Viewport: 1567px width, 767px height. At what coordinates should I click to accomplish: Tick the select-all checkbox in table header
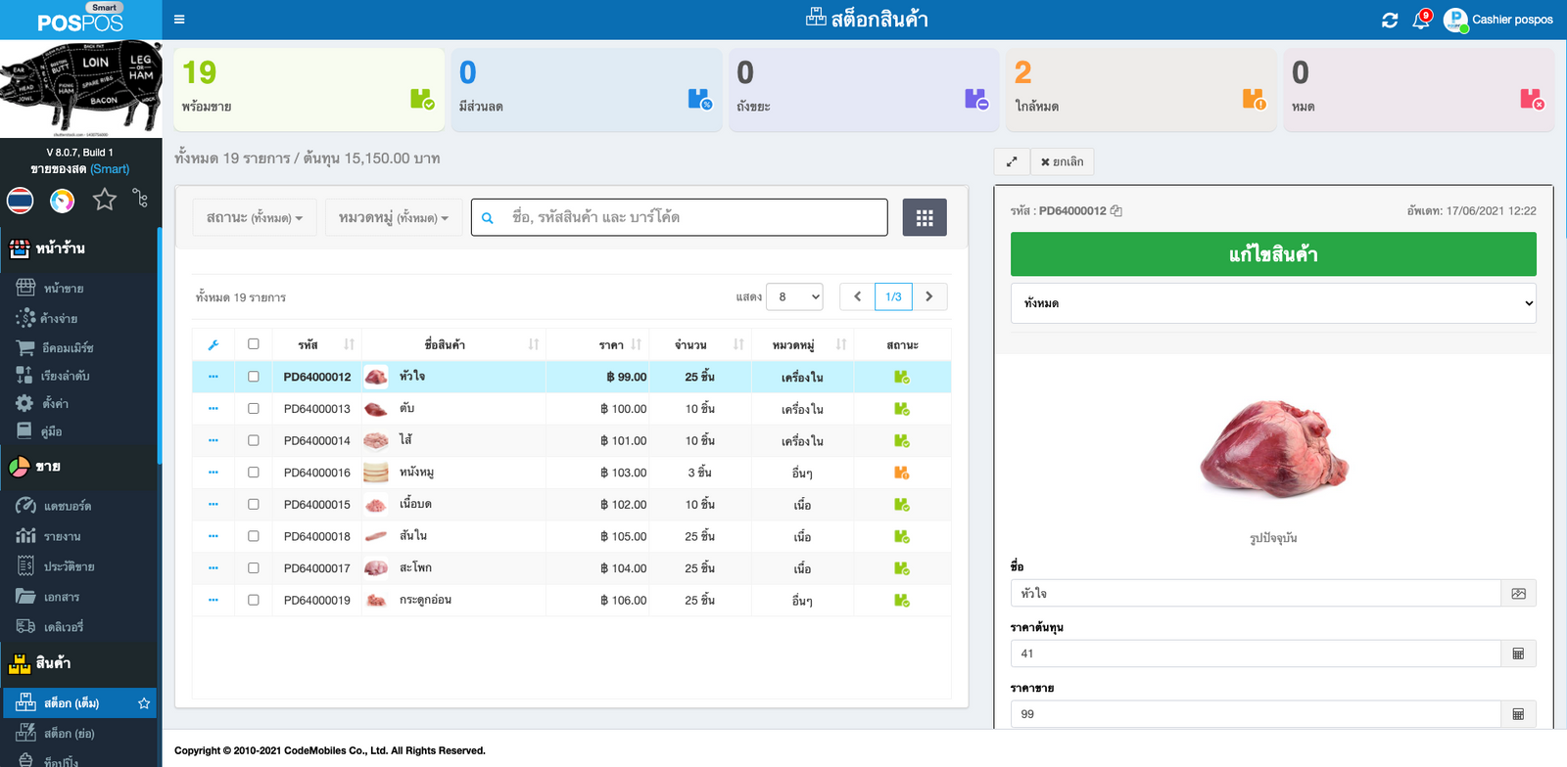(254, 344)
